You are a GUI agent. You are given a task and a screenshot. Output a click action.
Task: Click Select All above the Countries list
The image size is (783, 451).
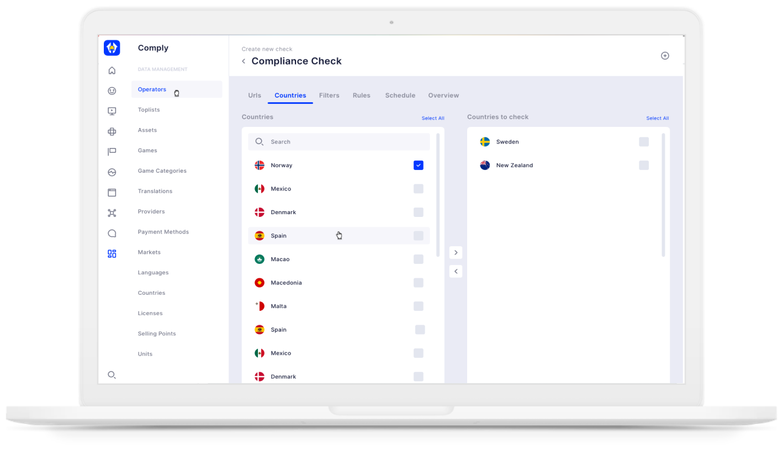tap(433, 118)
